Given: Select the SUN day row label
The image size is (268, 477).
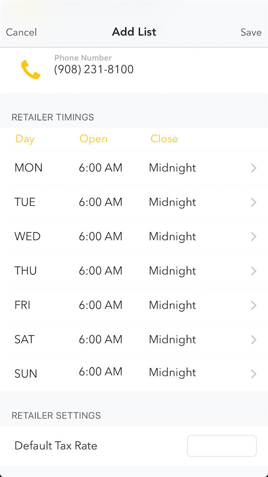Looking at the screenshot, I should pos(26,373).
